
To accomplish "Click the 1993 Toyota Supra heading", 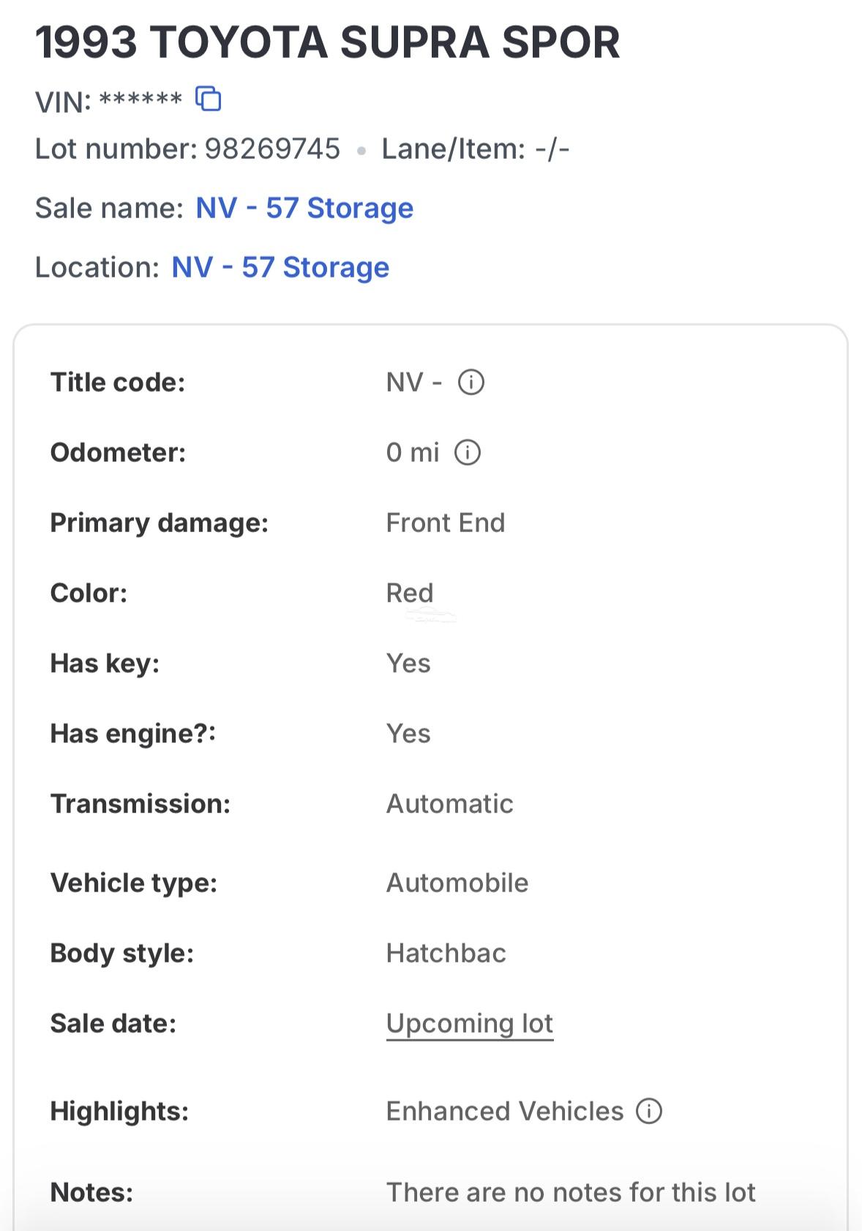I will [328, 42].
